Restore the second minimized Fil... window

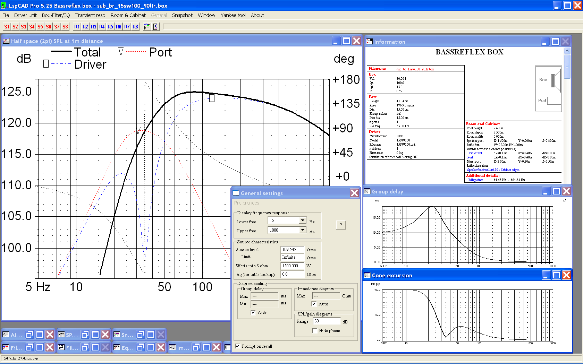coord(85,347)
